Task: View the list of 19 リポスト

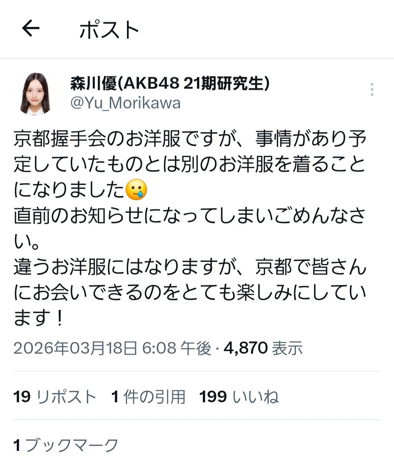Action: click(55, 396)
